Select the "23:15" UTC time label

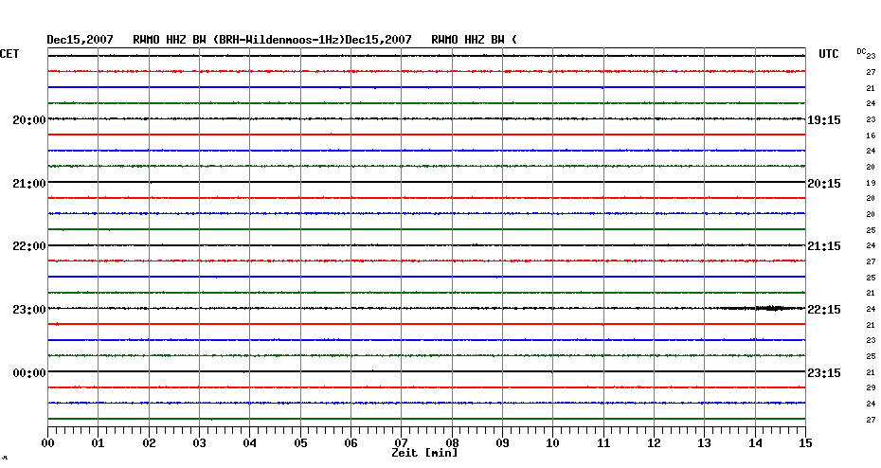tap(824, 373)
